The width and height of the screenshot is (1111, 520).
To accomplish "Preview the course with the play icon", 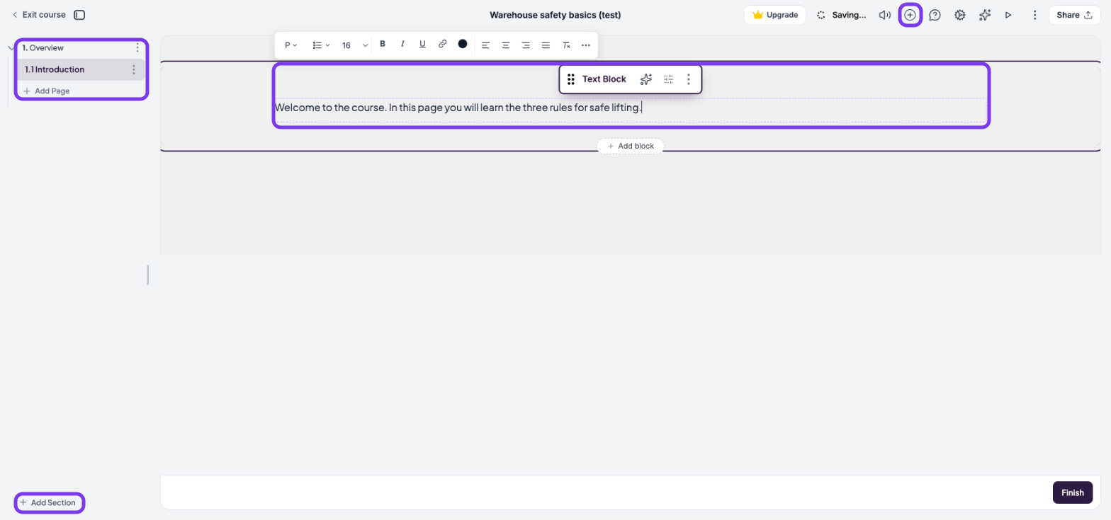I will (1008, 15).
